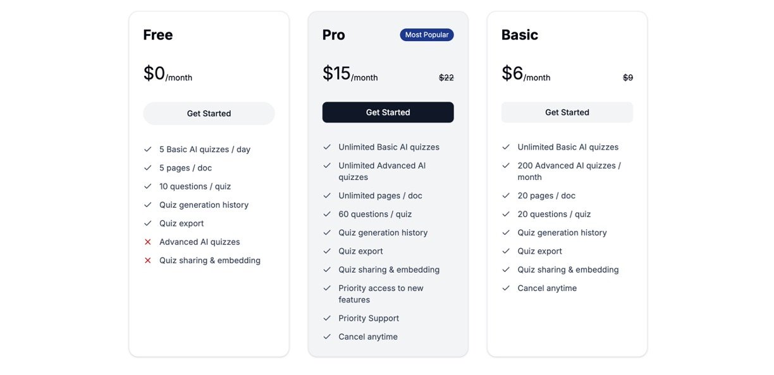Click the crossed-out $22 price
The image size is (774, 375).
[446, 78]
